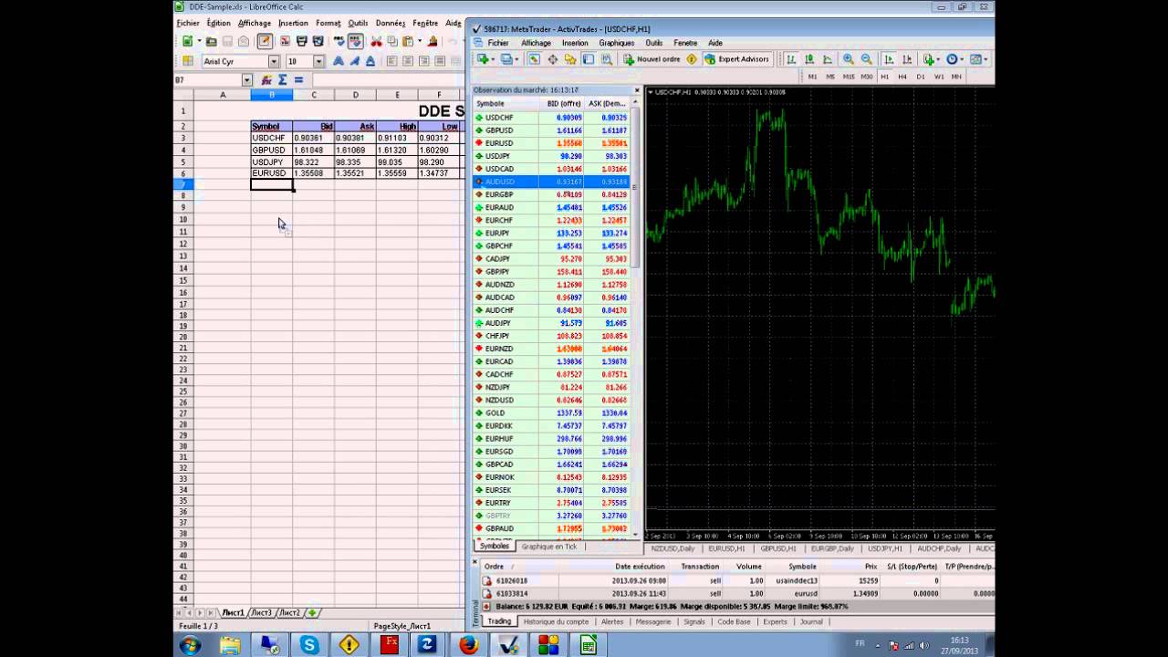Open the Graphiques menu in MetaTrader
This screenshot has height=657, width=1168.
pos(616,43)
